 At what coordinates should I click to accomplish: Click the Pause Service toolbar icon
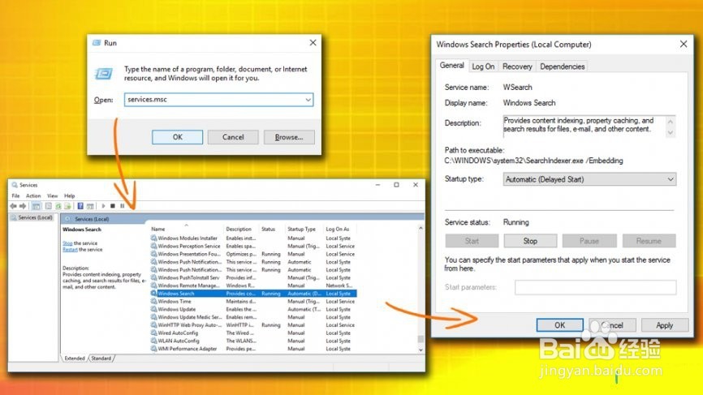[123, 206]
